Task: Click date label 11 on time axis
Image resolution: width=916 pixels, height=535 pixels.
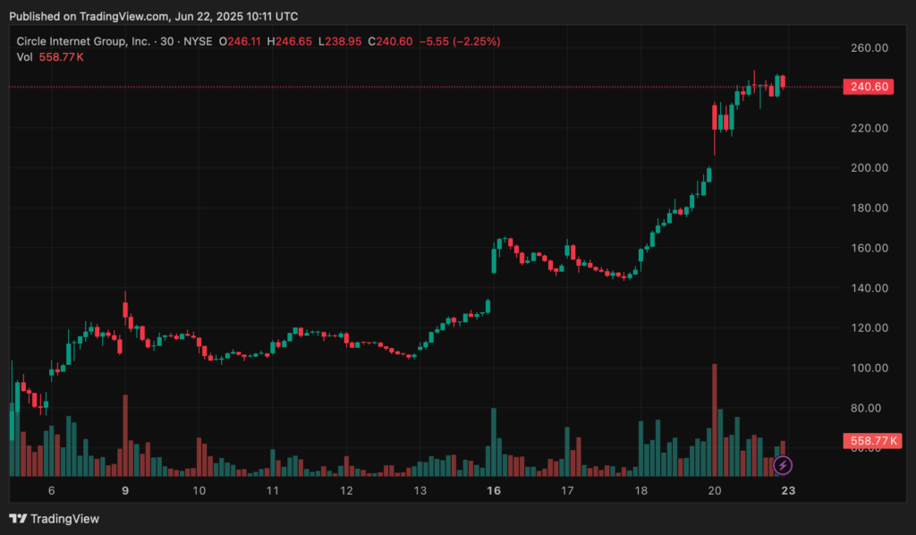Action: pos(273,490)
